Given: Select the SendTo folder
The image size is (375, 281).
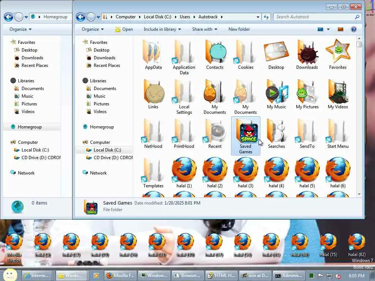Looking at the screenshot, I should click(x=307, y=134).
